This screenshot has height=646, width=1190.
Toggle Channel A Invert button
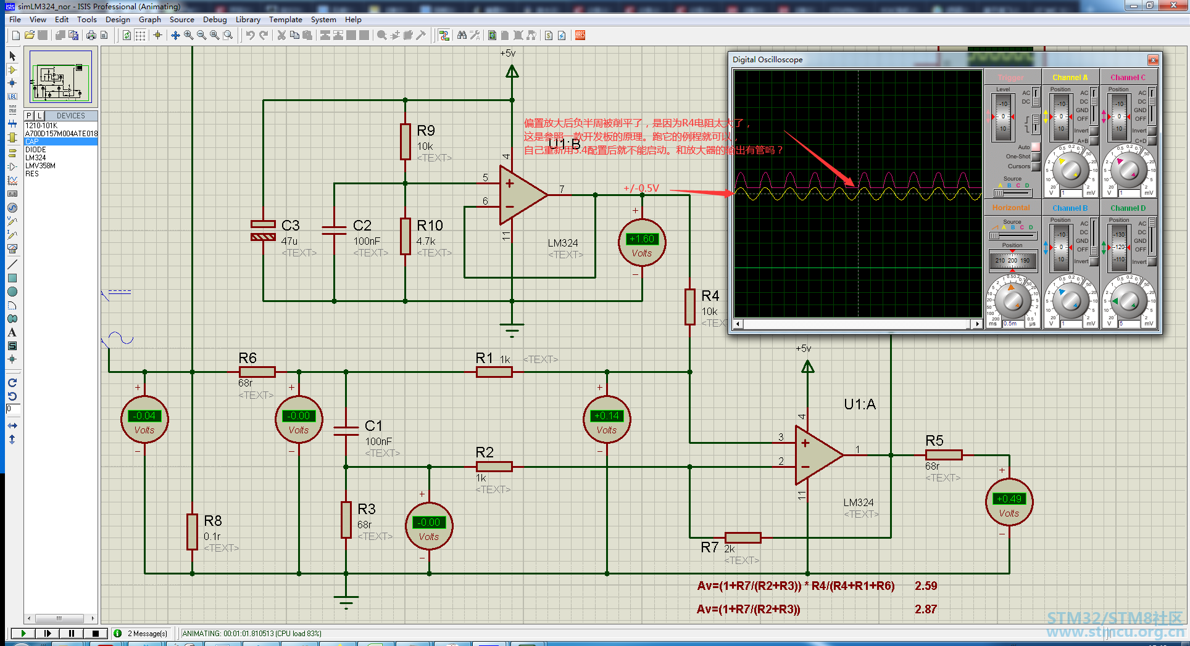[x=1094, y=131]
